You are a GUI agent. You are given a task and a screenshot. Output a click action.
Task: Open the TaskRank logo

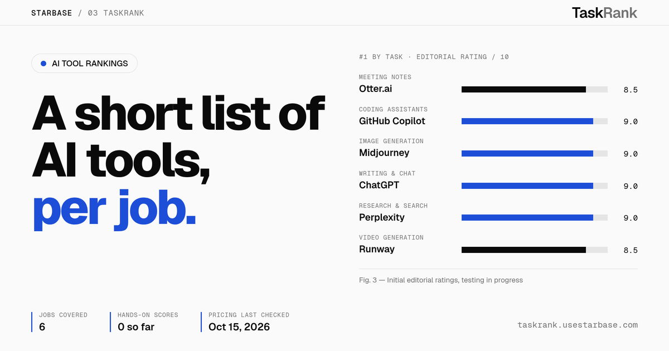[x=604, y=13]
